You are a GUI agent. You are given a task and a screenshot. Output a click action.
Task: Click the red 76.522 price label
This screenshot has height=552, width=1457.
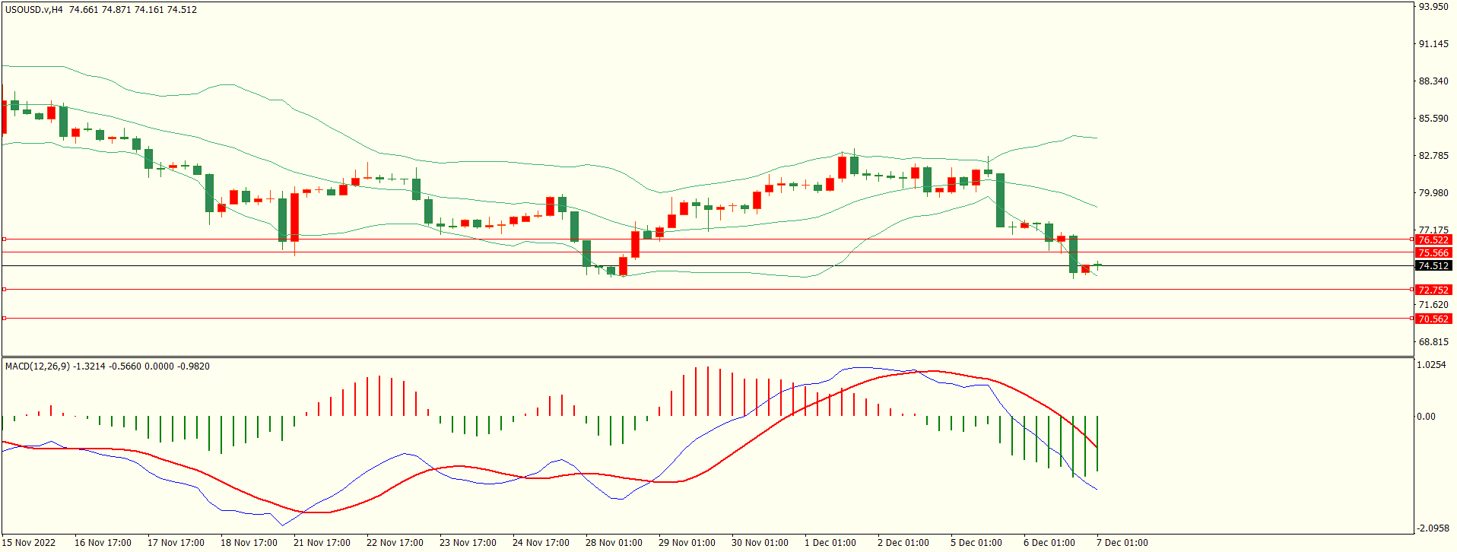[1433, 240]
